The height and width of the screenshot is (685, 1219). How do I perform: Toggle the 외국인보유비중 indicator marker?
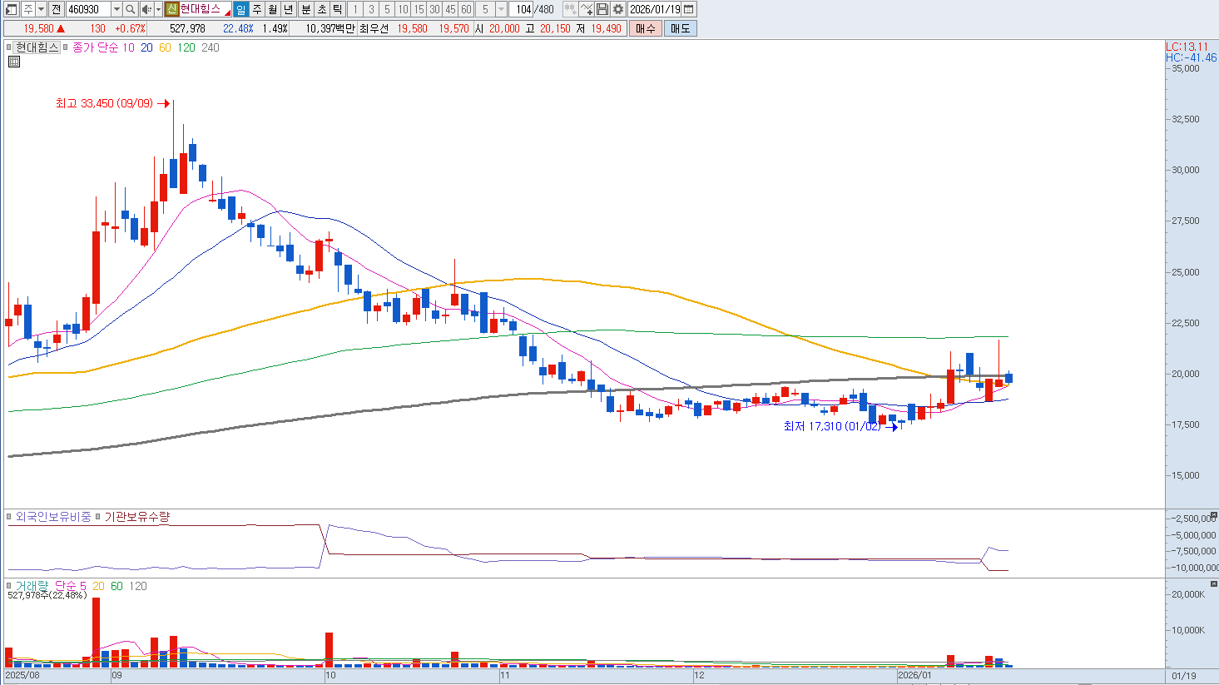point(11,517)
